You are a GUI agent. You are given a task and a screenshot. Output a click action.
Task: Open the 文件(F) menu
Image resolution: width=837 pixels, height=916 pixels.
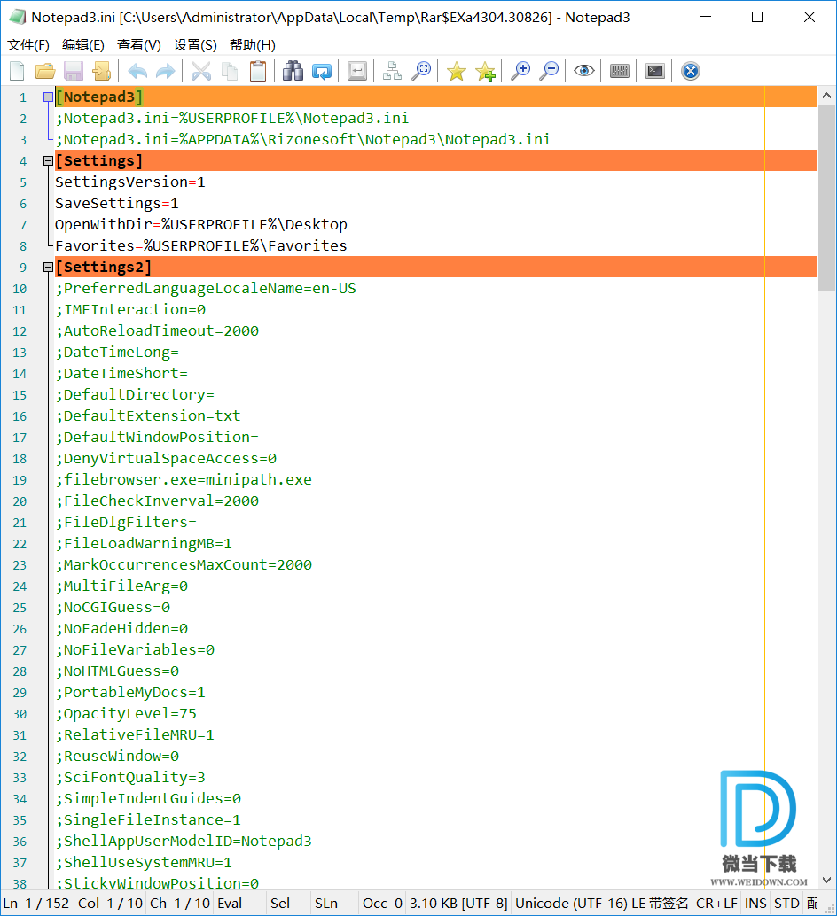28,45
